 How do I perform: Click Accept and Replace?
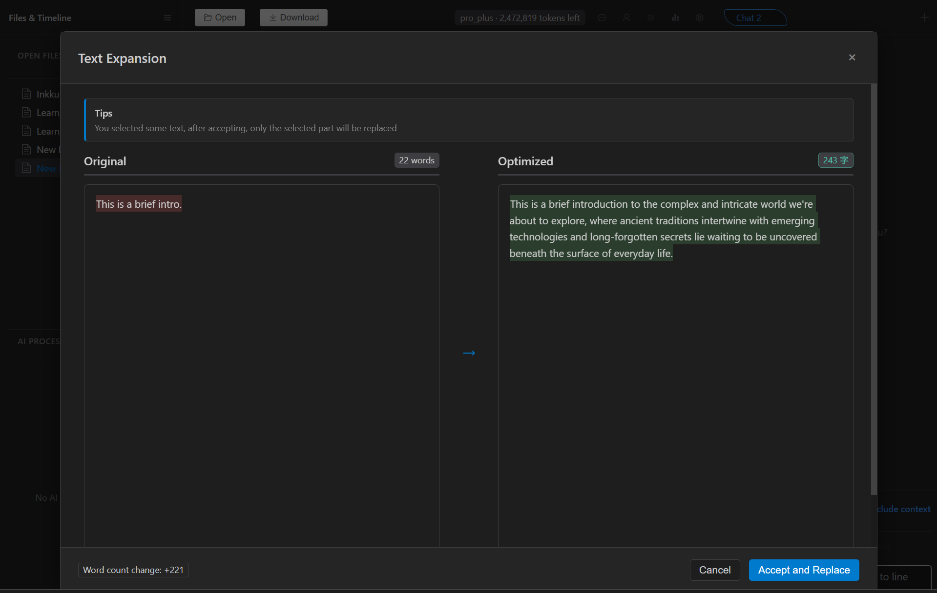(803, 570)
